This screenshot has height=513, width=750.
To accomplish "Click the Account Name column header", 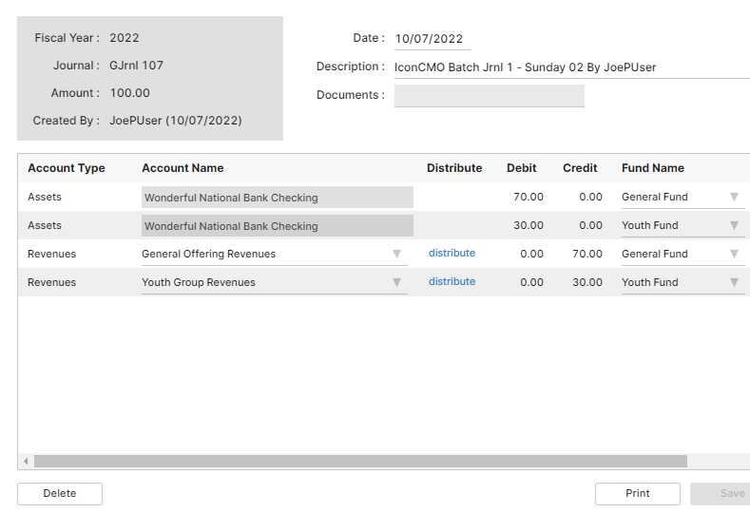I will pos(183,168).
